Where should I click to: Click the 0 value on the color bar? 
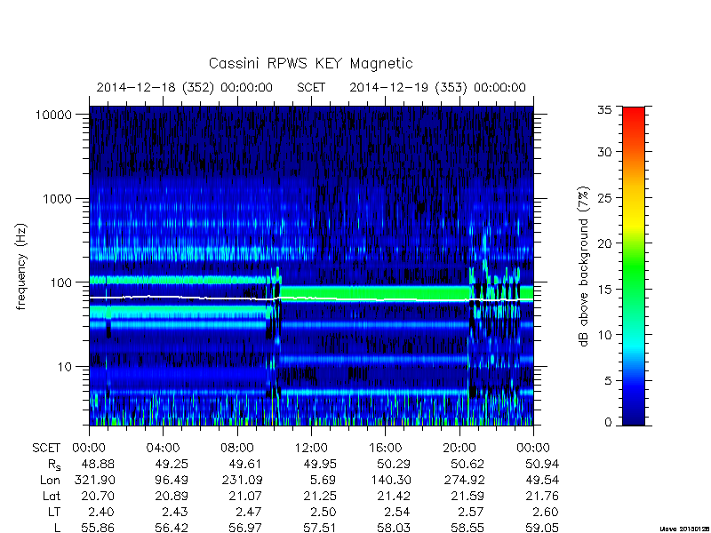click(x=608, y=423)
